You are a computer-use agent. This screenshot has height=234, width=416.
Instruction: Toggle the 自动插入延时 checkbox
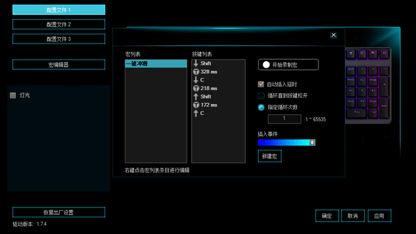(261, 84)
